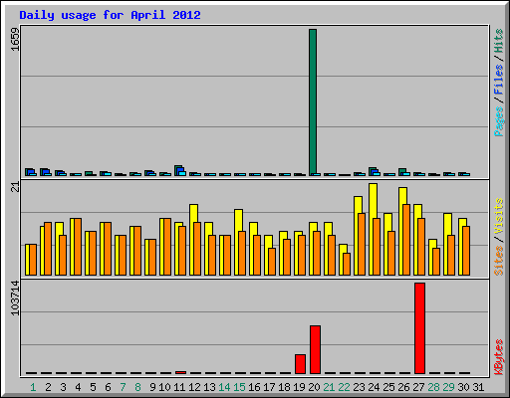Click the tallest red KBytes bar on day 27
This screenshot has width=510, height=398.
pyautogui.click(x=419, y=328)
